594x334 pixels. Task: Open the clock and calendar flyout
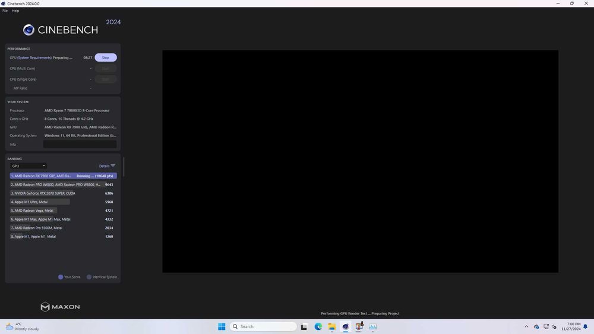571,326
